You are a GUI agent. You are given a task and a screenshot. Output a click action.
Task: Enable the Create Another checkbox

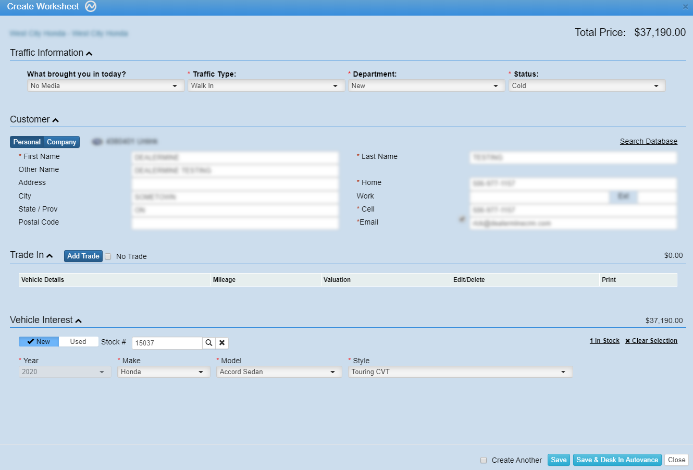pos(484,460)
